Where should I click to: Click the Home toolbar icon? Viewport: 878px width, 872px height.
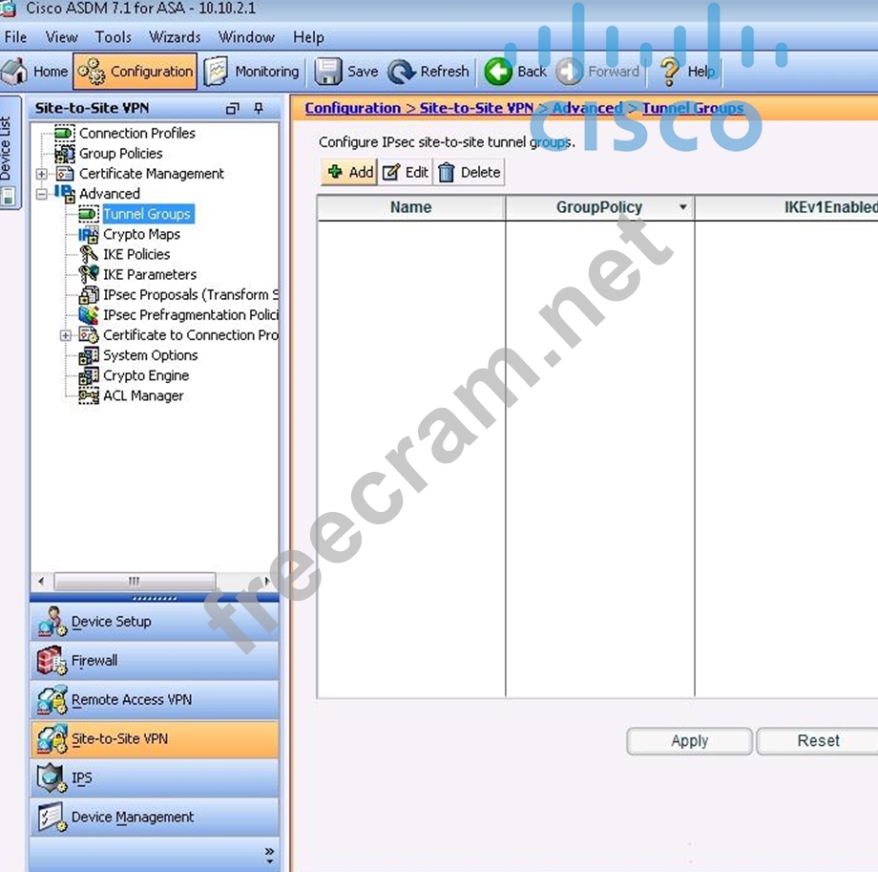(x=15, y=72)
